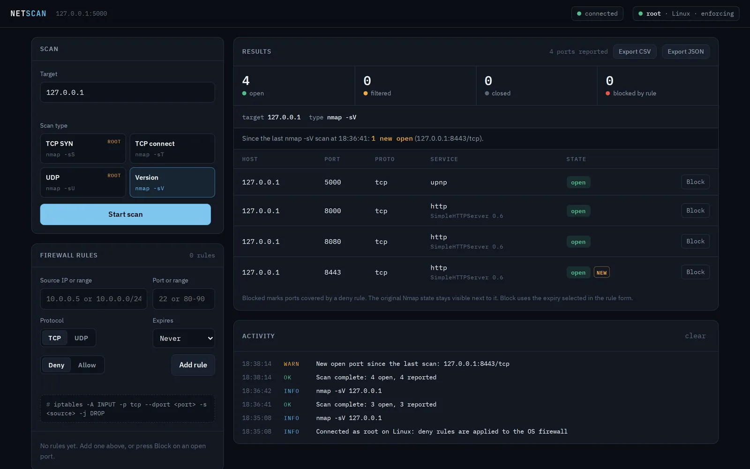This screenshot has width=750, height=469.
Task: Switch firewall rule protocol to UDP
Action: (81, 338)
